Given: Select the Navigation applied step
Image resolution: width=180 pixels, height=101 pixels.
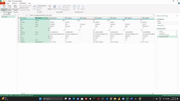Looking at the screenshot, I should pyautogui.click(x=162, y=33).
